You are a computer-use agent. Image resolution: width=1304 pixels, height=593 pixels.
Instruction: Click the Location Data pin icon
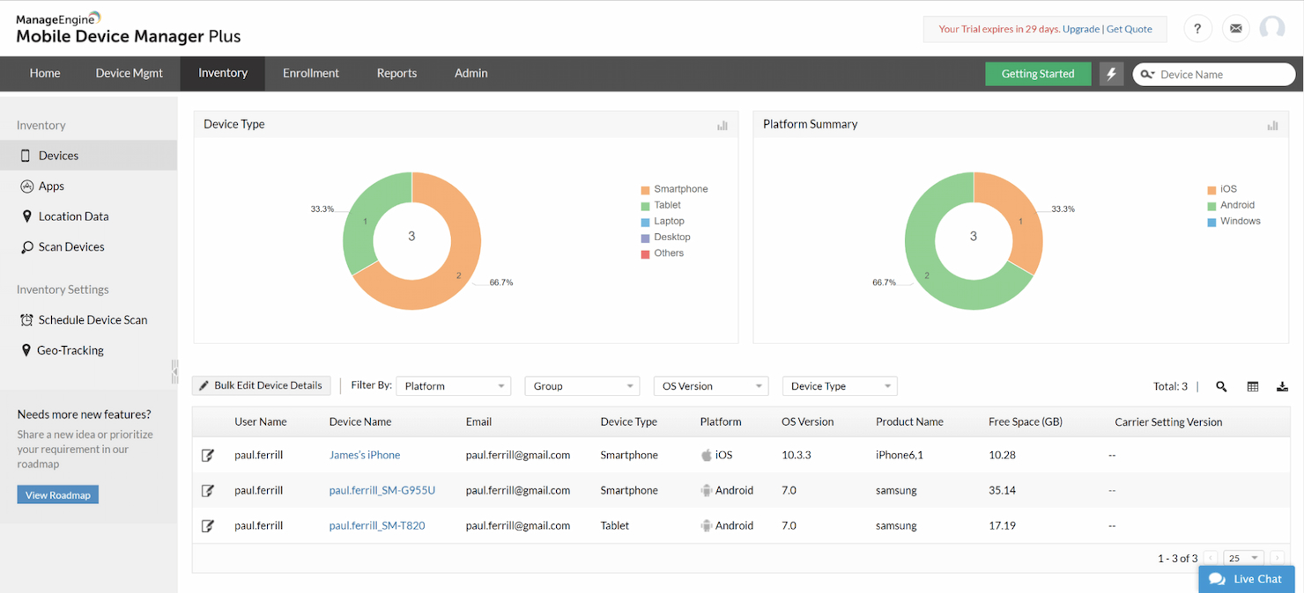point(28,216)
